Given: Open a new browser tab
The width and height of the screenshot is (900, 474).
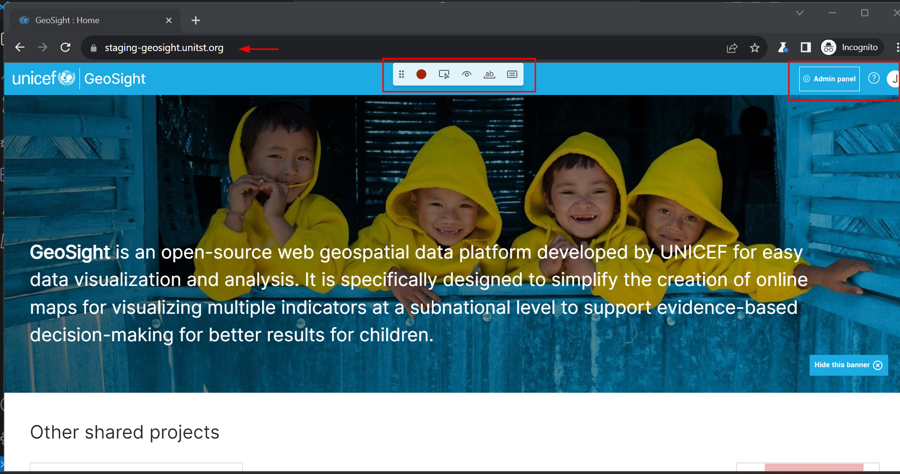Looking at the screenshot, I should (196, 20).
